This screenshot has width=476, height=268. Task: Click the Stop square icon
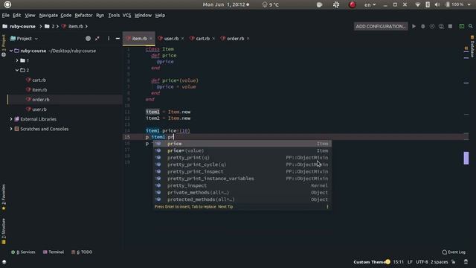[x=450, y=27]
